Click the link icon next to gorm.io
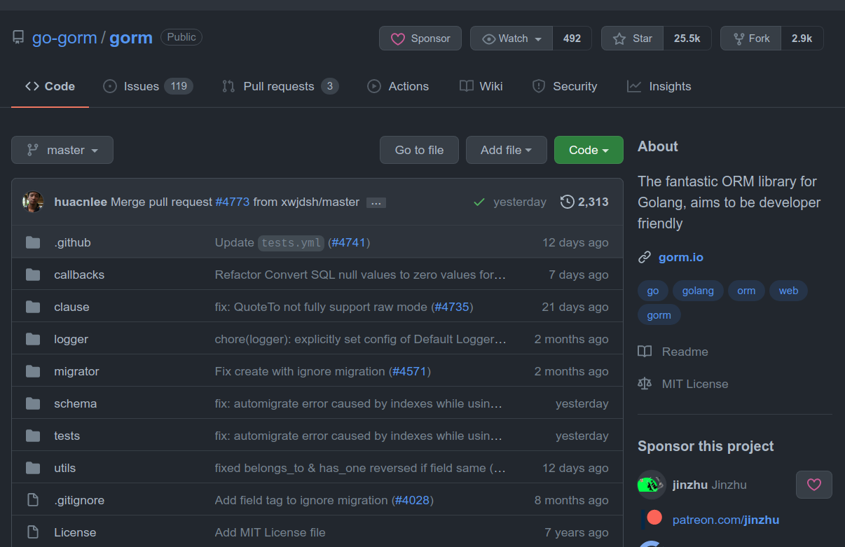The width and height of the screenshot is (845, 547). pos(645,258)
